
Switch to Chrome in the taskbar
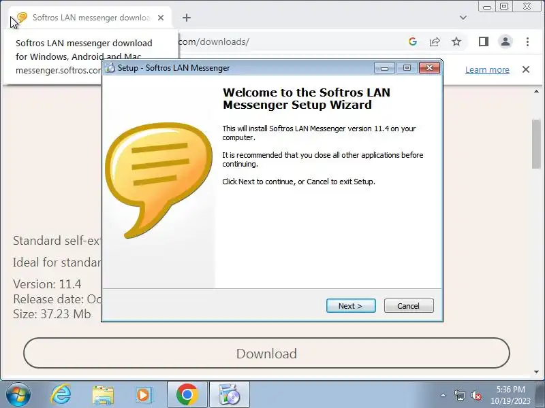pyautogui.click(x=187, y=395)
